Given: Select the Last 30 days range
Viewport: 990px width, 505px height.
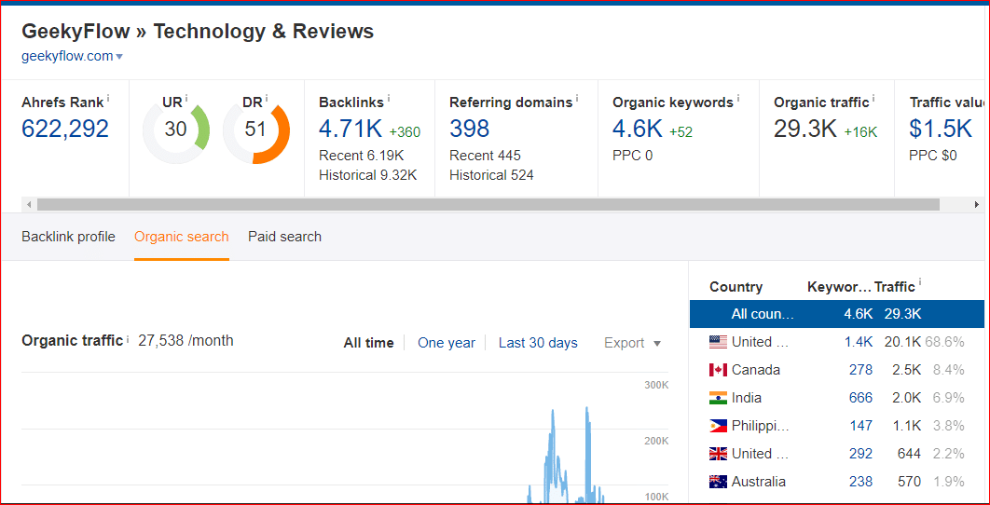Looking at the screenshot, I should [x=538, y=343].
